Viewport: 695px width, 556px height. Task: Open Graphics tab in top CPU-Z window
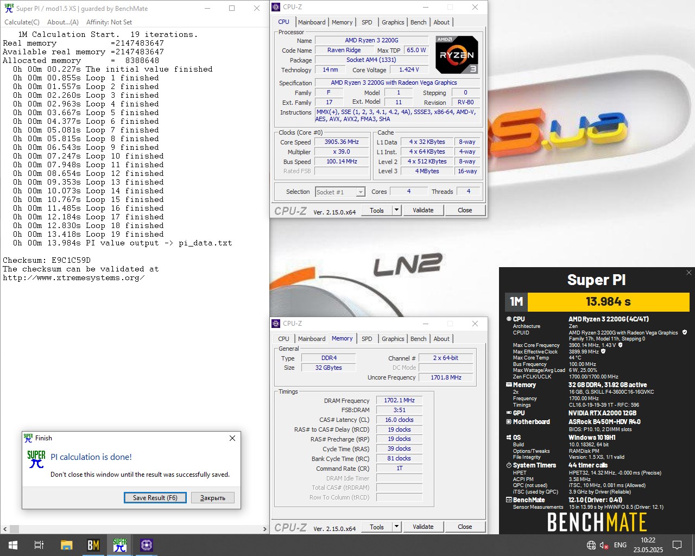tap(393, 22)
